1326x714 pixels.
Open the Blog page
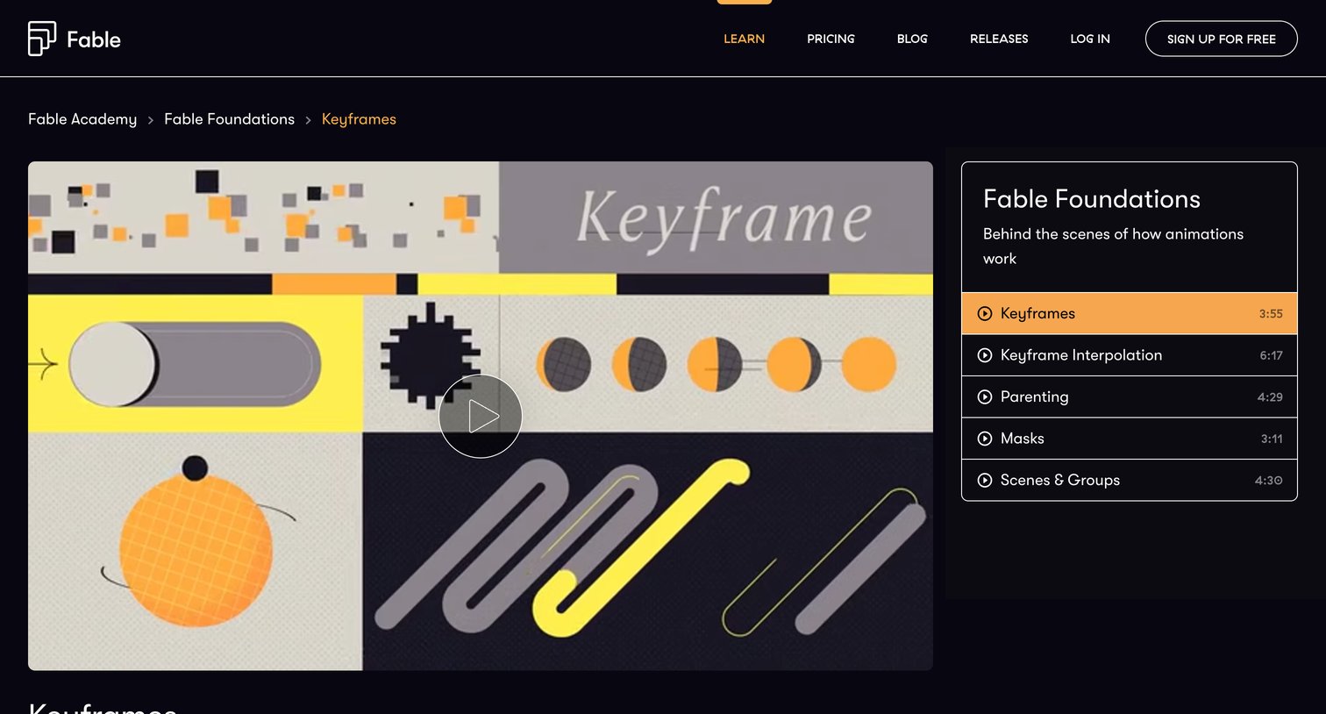912,39
